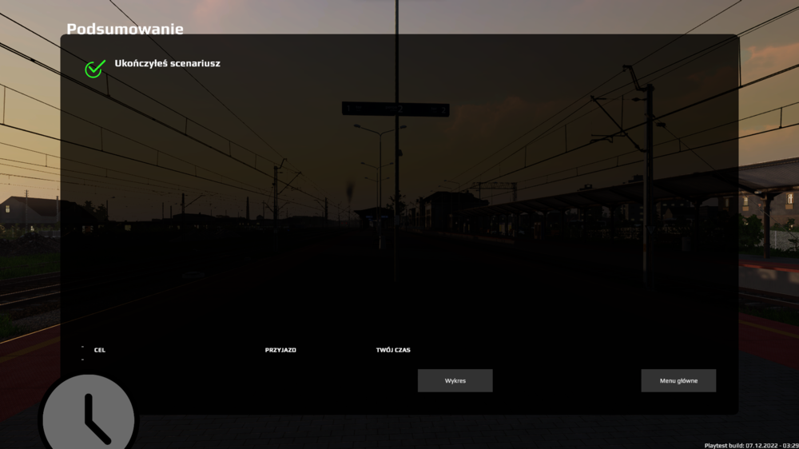Image resolution: width=799 pixels, height=449 pixels.
Task: Select the CEL column header
Action: click(100, 350)
